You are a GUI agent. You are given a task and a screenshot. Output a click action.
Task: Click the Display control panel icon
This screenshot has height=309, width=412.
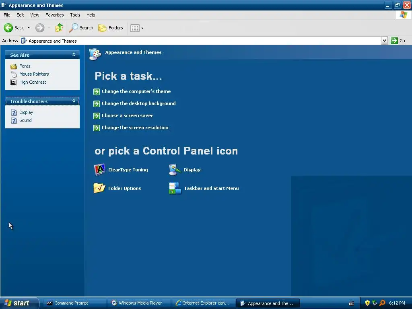pos(175,169)
